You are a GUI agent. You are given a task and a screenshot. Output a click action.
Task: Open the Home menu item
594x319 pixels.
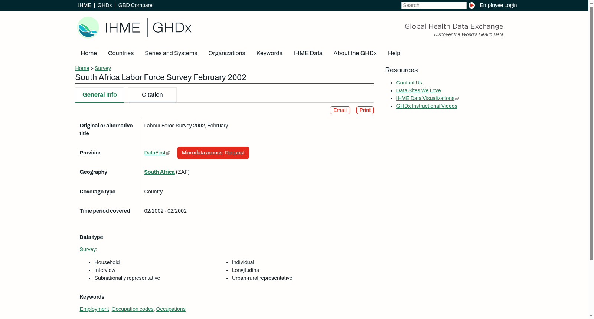89,53
